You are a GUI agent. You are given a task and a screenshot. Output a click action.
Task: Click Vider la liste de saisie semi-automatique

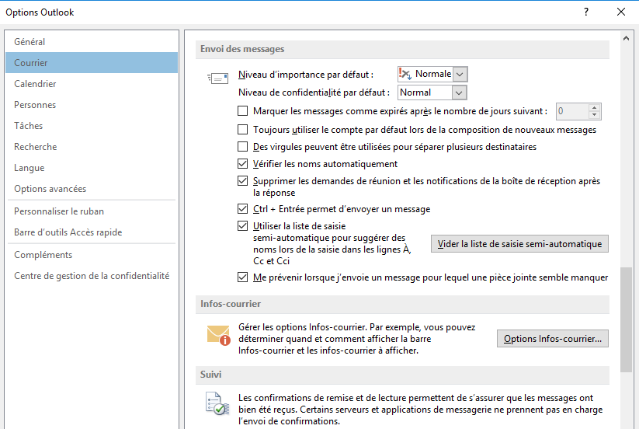tap(519, 244)
